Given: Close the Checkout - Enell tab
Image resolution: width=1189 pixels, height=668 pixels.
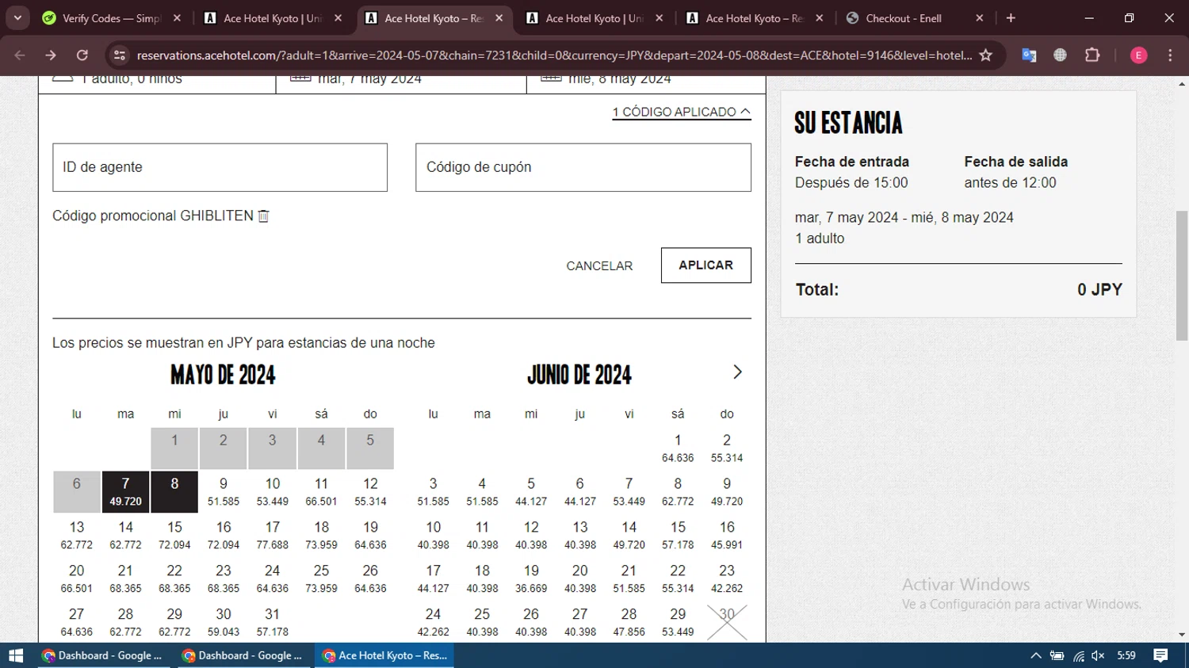Looking at the screenshot, I should (980, 17).
